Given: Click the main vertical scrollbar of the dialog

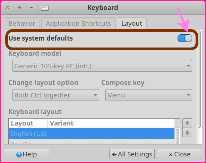Looking at the screenshot, I should pyautogui.click(x=199, y=79).
